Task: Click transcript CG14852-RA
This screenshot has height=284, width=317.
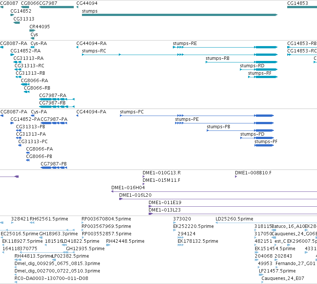Action: 12,55
